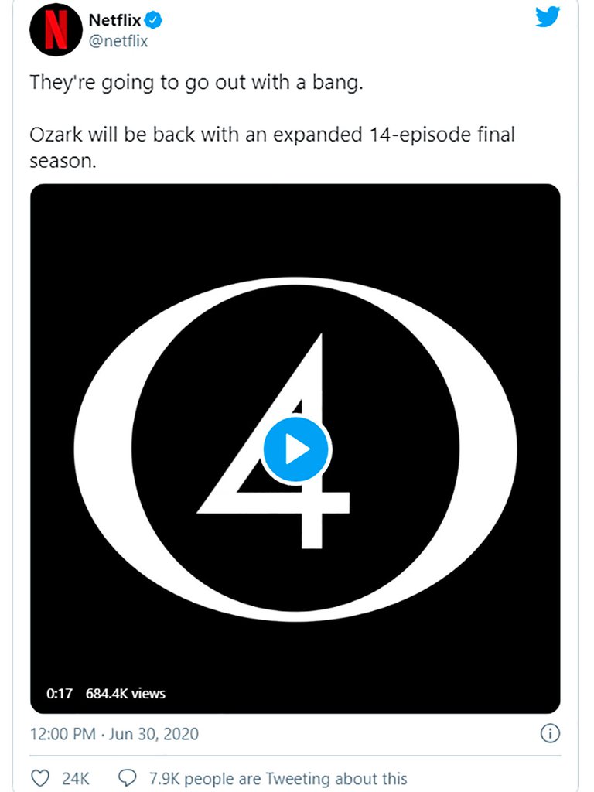Viewport: 594px width, 792px height.
Task: Open the tweet info icon
Action: 548,733
